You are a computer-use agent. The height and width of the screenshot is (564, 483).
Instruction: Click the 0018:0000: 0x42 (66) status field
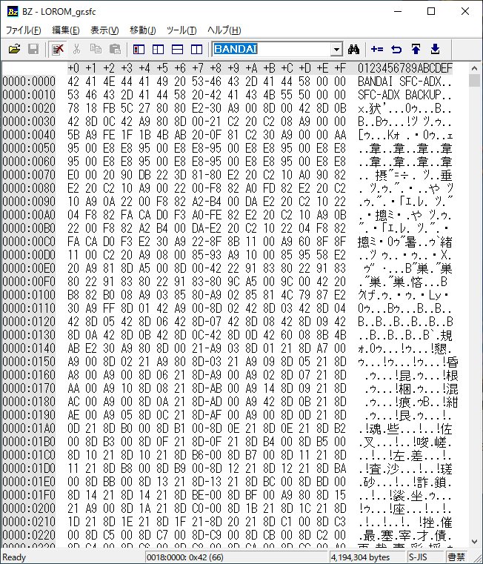pos(236,557)
